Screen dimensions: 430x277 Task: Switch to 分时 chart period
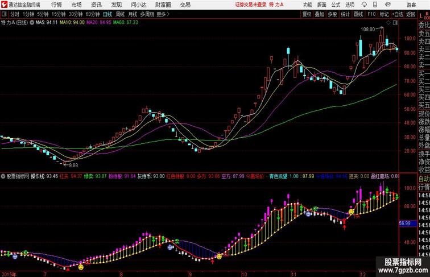[x=15, y=14]
